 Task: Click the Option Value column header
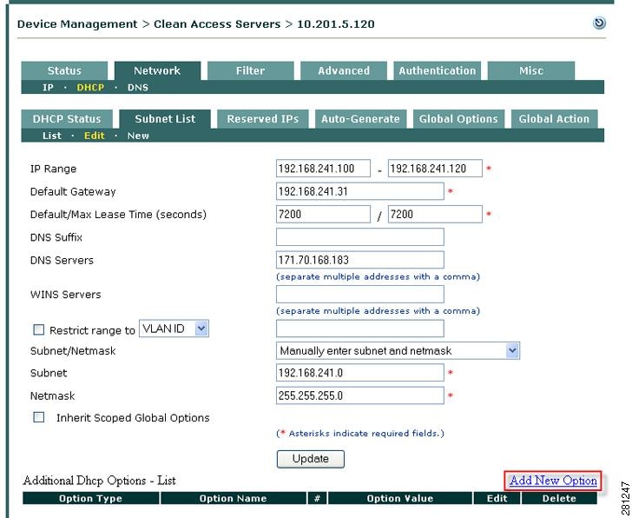[x=400, y=498]
